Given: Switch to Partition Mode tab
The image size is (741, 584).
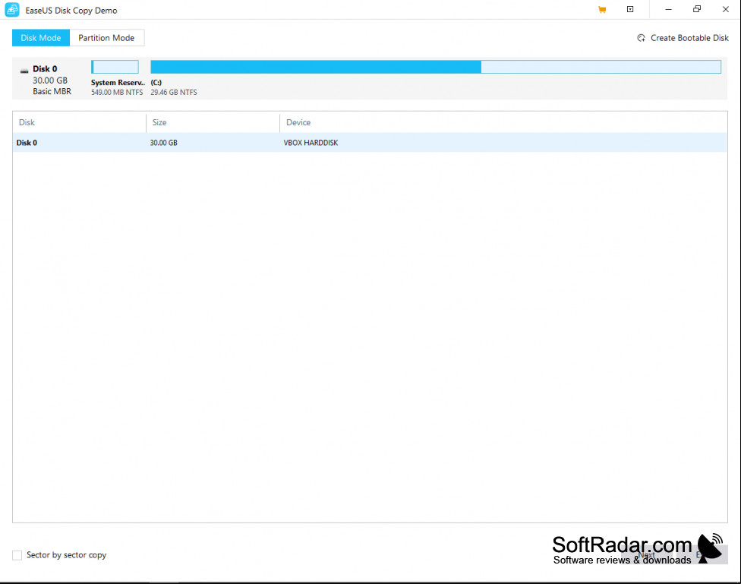Looking at the screenshot, I should [106, 38].
